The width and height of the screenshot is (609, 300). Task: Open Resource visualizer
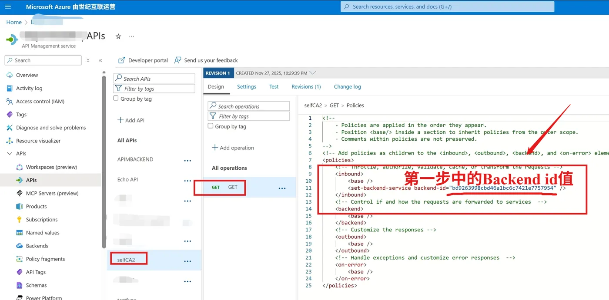tap(38, 141)
